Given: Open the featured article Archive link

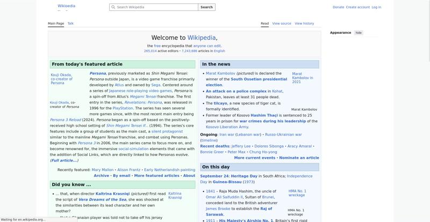Looking at the screenshot, I should [x=102, y=176].
